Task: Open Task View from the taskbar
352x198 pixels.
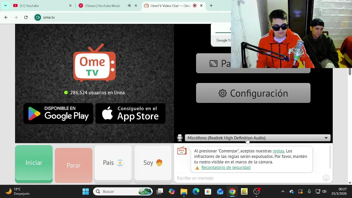Action: [160, 191]
